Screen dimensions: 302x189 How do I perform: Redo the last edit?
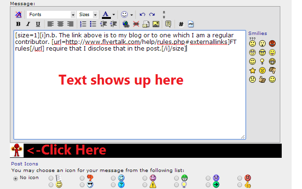click(152, 15)
